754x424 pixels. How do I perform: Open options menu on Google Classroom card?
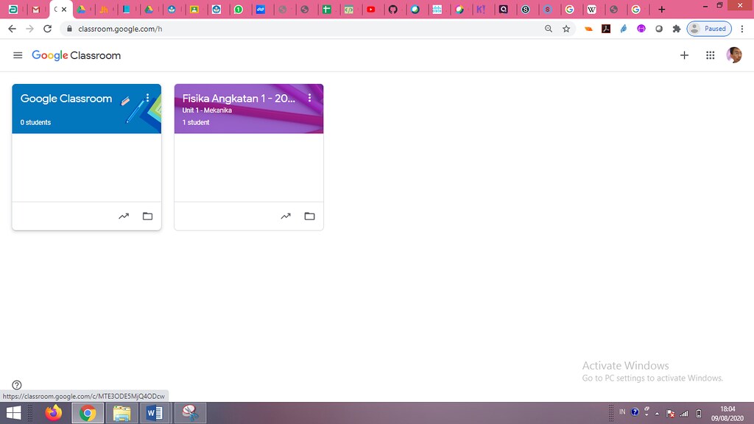pos(147,98)
